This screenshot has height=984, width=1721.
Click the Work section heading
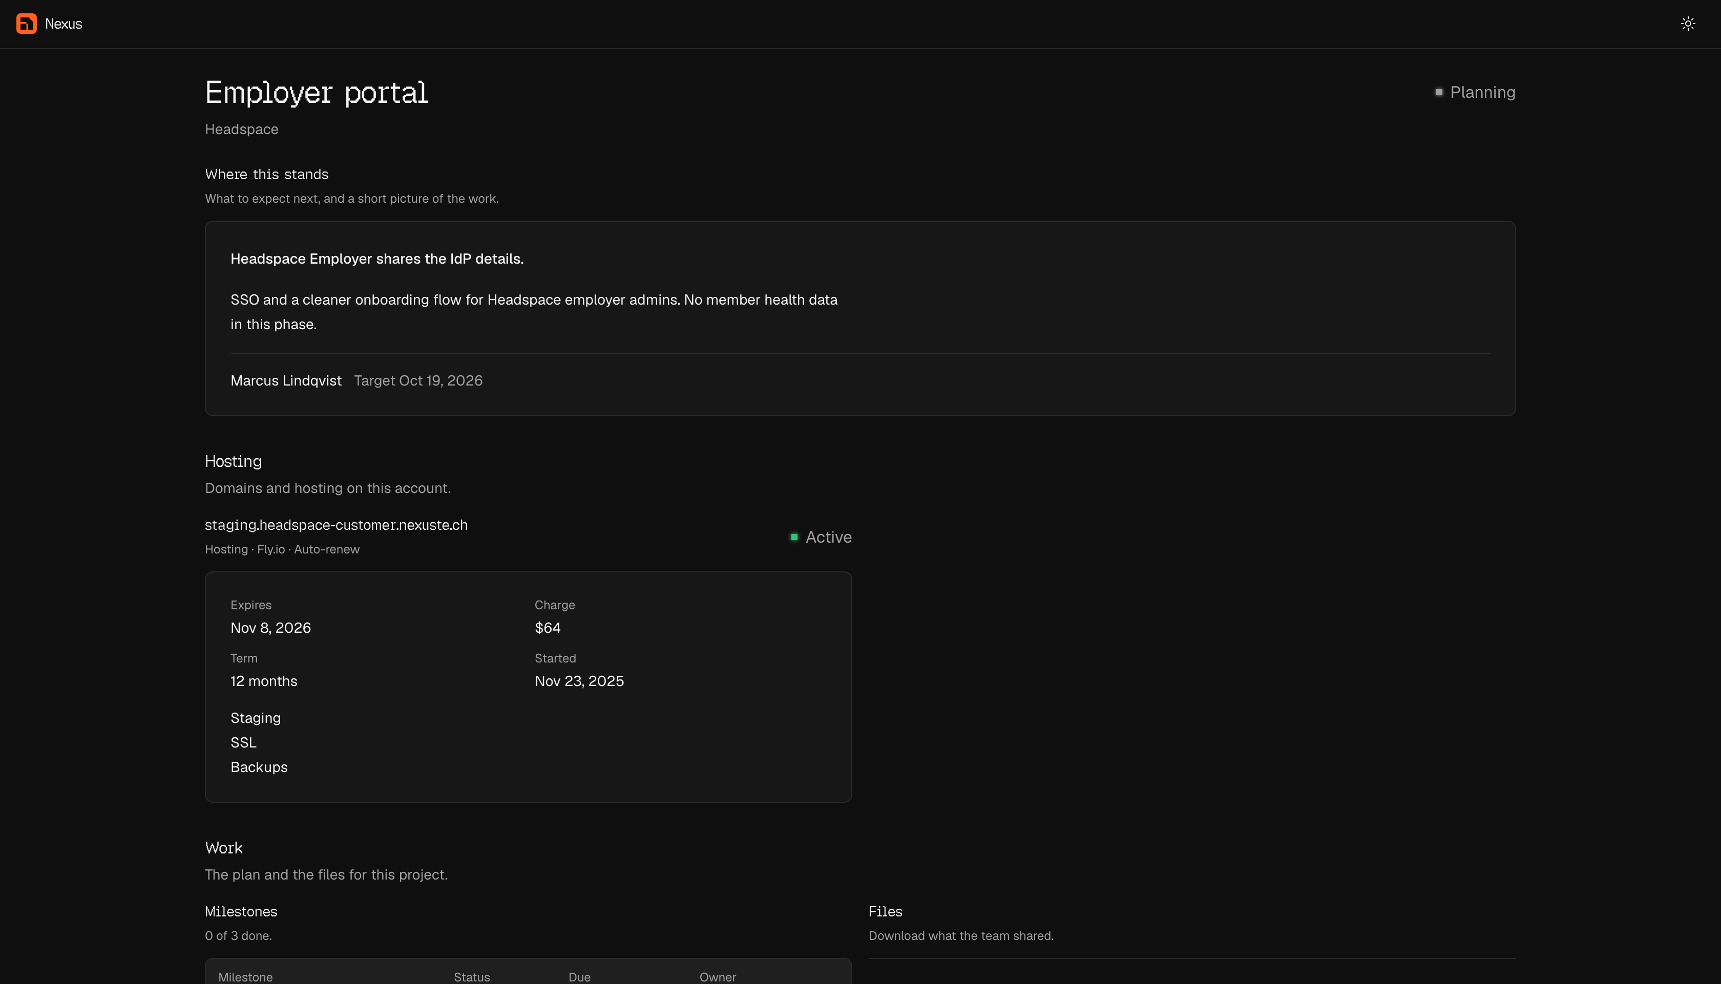coord(224,847)
